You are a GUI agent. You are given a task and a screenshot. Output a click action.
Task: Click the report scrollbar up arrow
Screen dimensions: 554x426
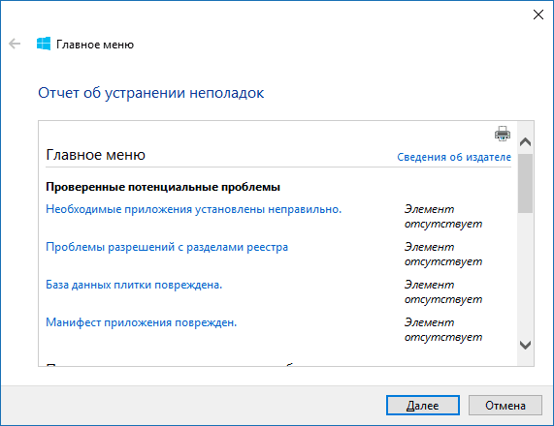526,141
